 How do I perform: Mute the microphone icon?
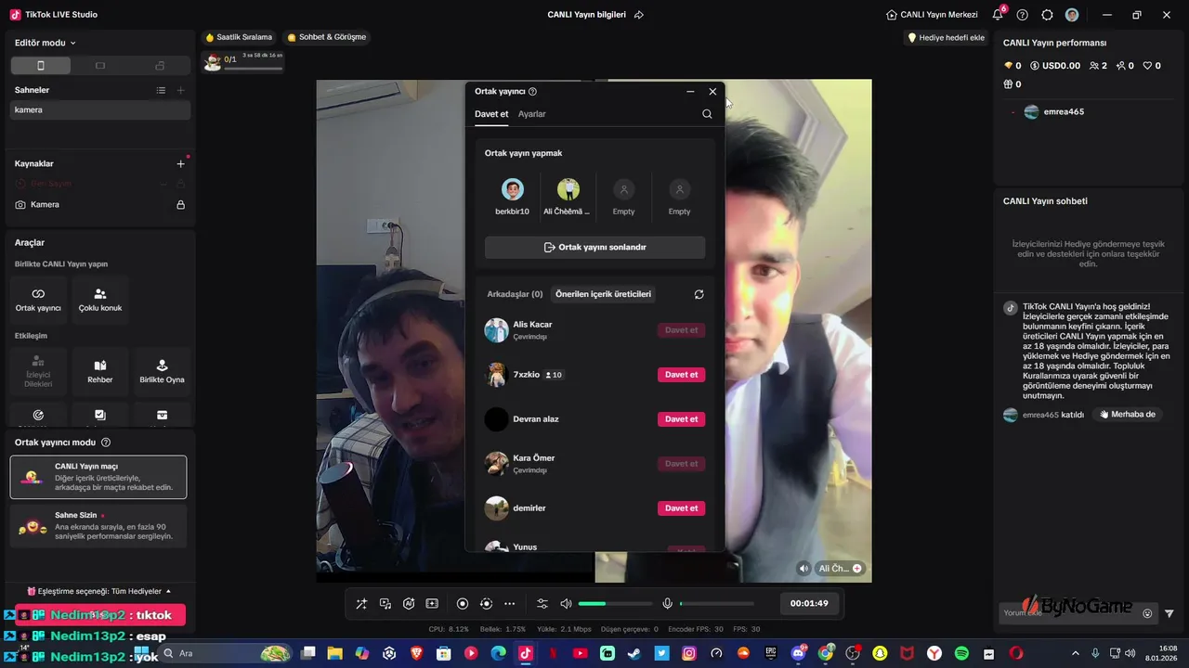click(667, 604)
